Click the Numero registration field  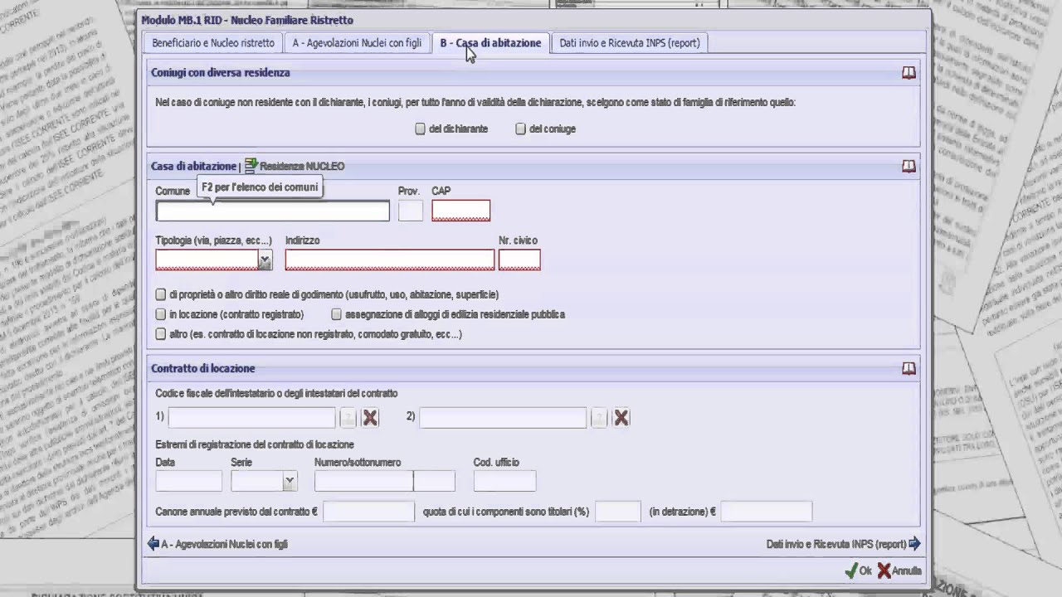pos(363,481)
